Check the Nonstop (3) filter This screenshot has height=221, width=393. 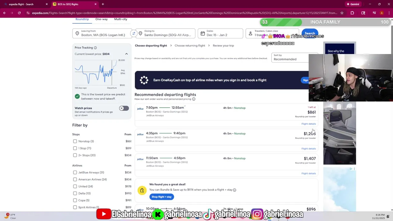click(x=75, y=141)
